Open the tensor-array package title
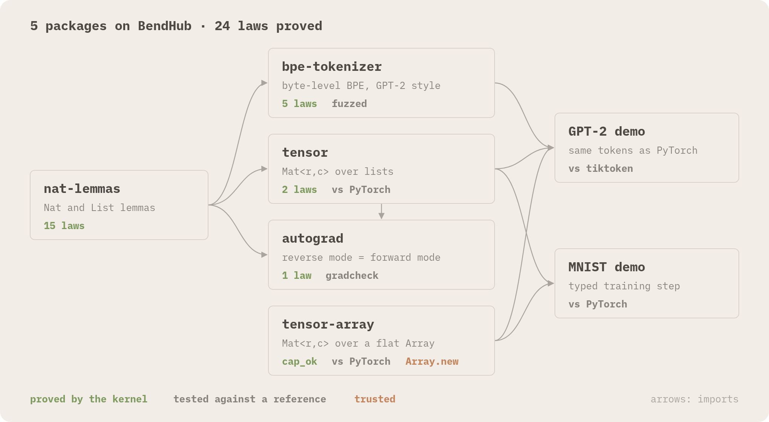The width and height of the screenshot is (769, 422). point(328,324)
